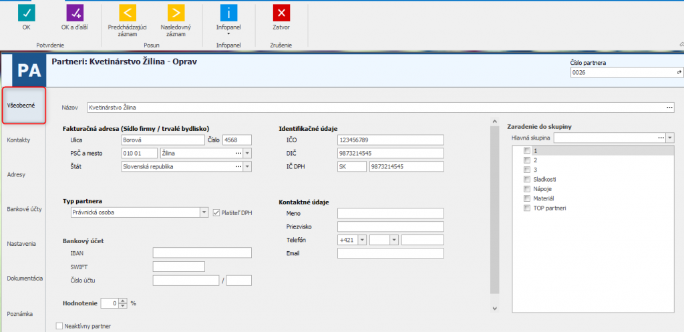Screen dimensions: 684x332
Task: Click the DIČ field
Action: click(x=390, y=153)
